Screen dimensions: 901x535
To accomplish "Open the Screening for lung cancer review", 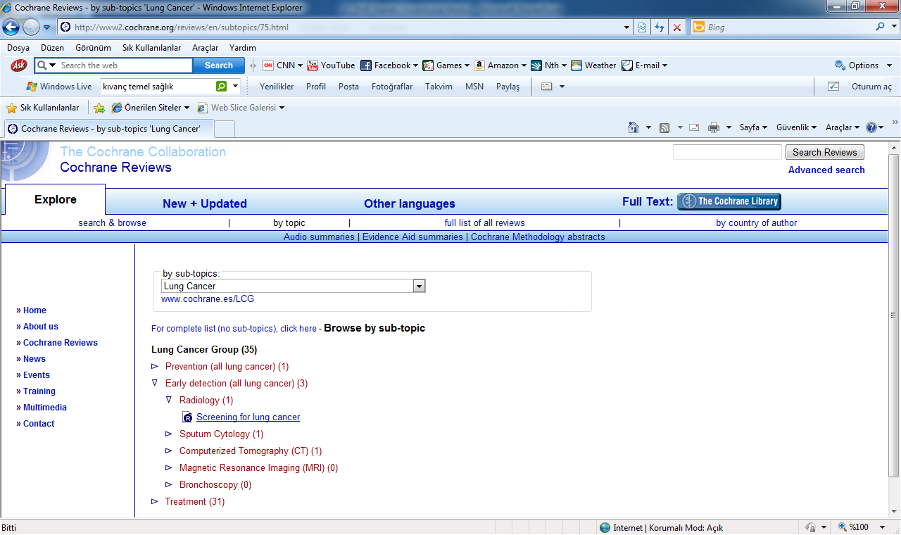I will (x=248, y=417).
